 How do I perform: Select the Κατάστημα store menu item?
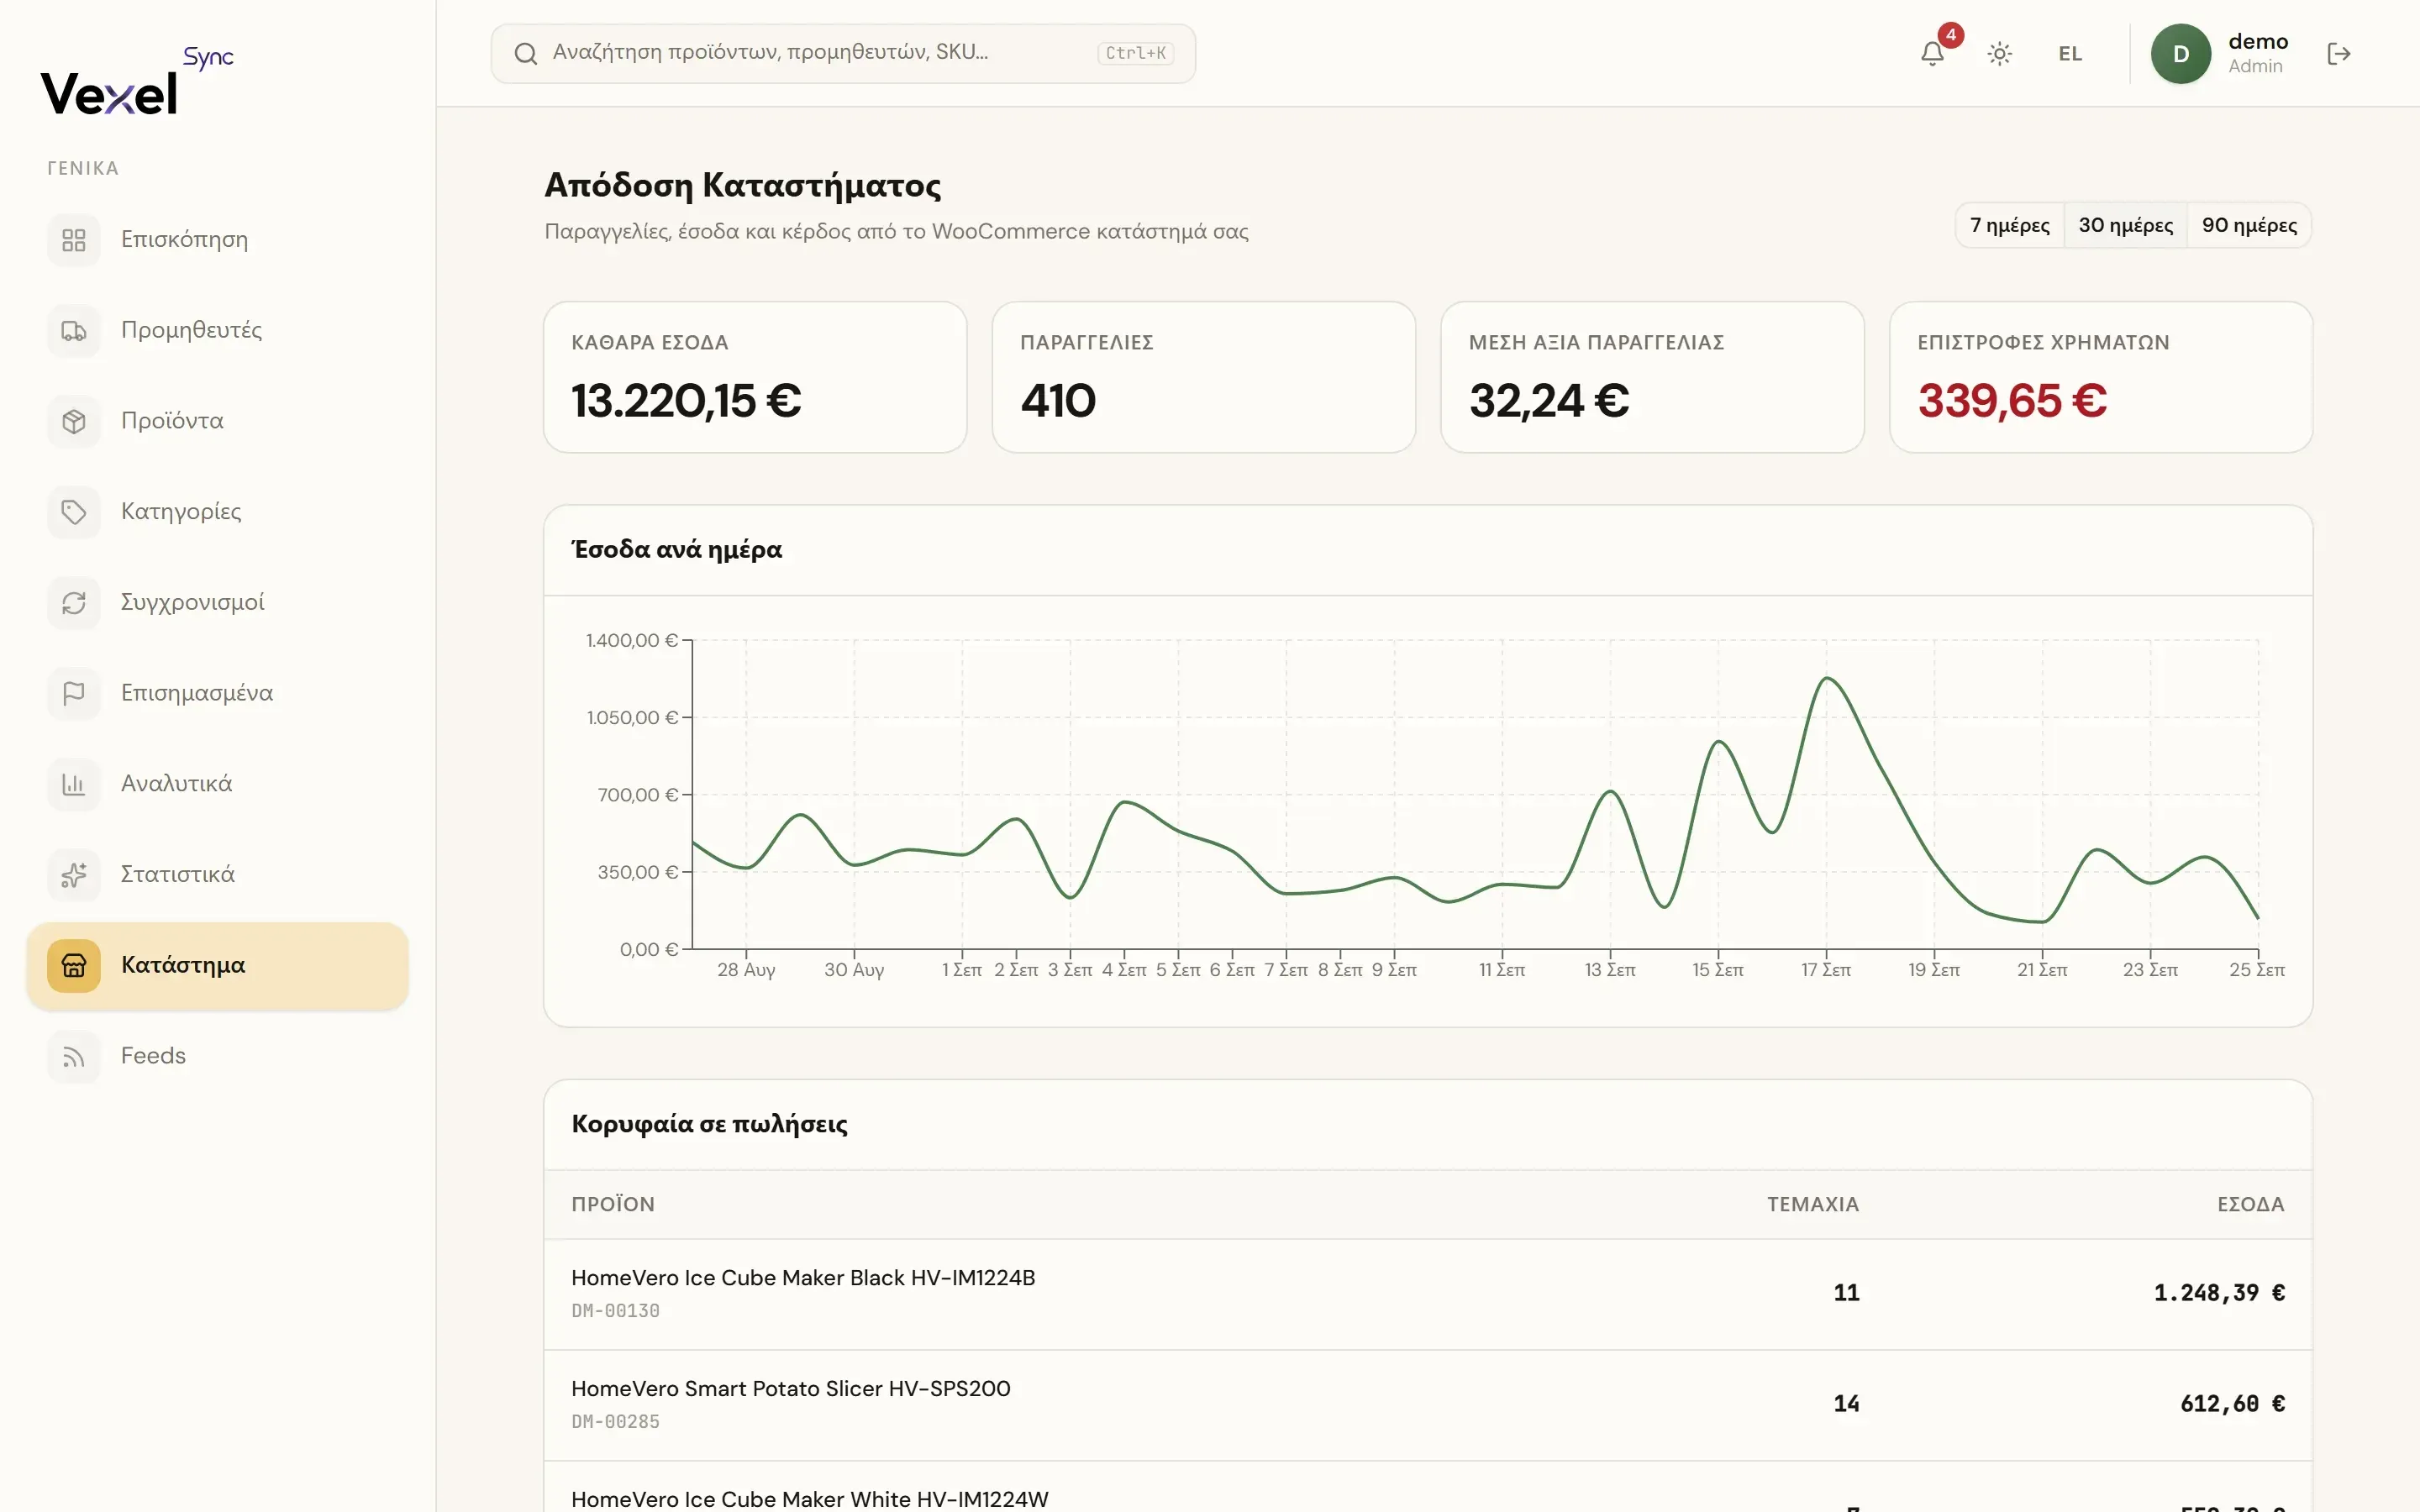click(x=217, y=966)
